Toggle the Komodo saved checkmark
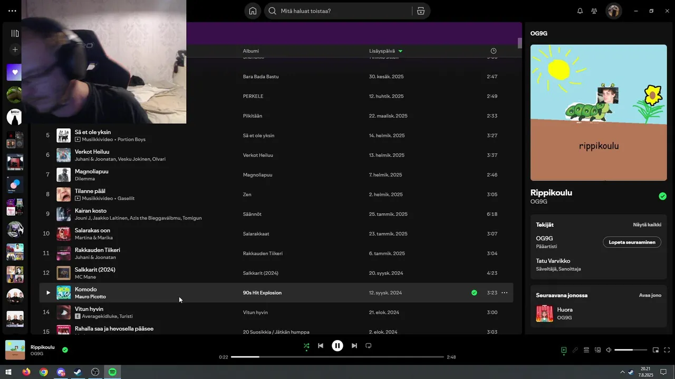Image resolution: width=675 pixels, height=379 pixels. 474,293
